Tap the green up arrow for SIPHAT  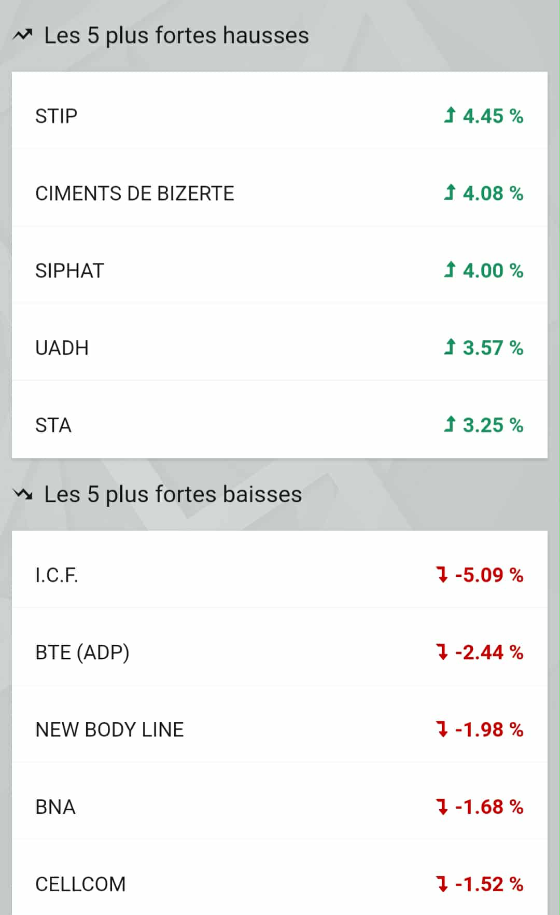tap(450, 270)
